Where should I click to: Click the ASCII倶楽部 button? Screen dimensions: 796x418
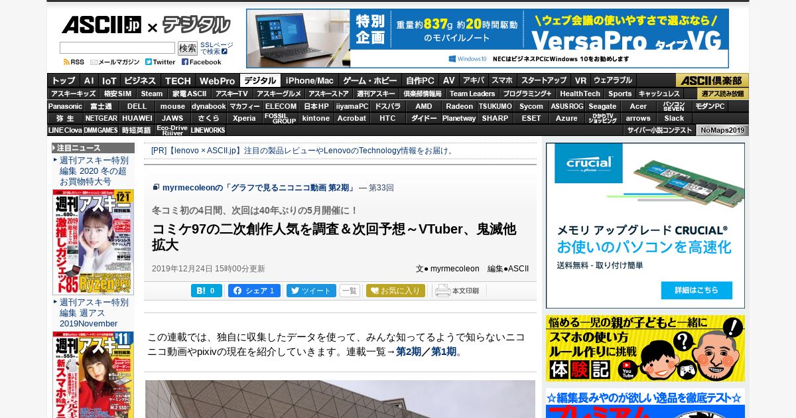(712, 80)
